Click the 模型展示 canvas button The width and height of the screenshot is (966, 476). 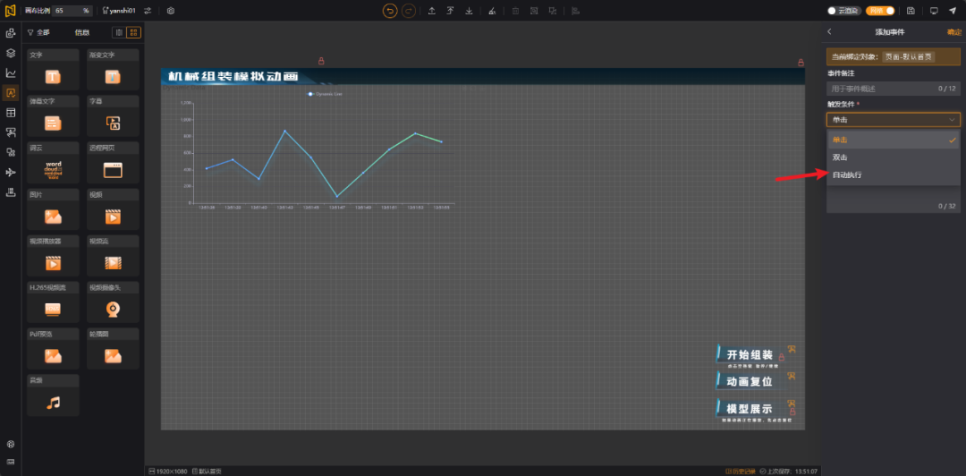click(750, 409)
